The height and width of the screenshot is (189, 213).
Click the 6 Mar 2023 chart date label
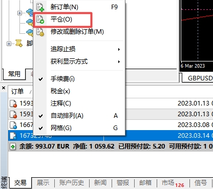193,66
